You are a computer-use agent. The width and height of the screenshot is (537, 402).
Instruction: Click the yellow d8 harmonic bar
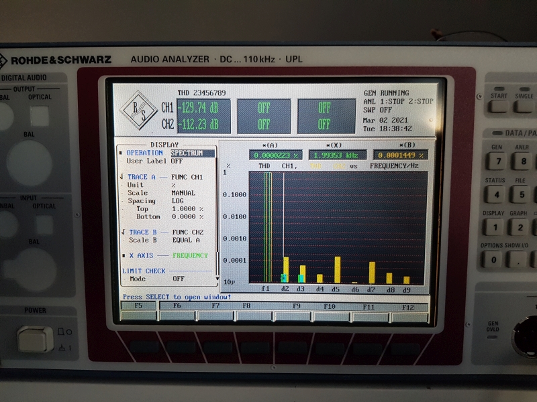(x=389, y=278)
